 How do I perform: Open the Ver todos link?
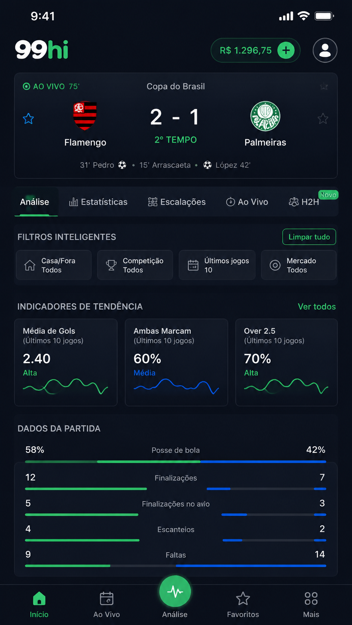[316, 307]
